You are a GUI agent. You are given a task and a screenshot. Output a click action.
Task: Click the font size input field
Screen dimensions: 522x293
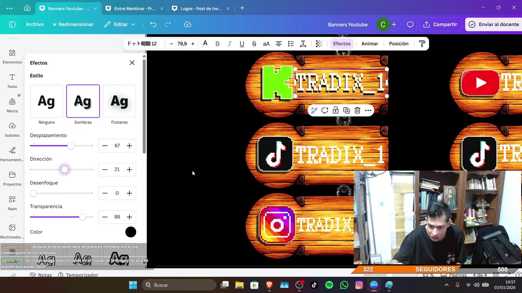pos(182,44)
